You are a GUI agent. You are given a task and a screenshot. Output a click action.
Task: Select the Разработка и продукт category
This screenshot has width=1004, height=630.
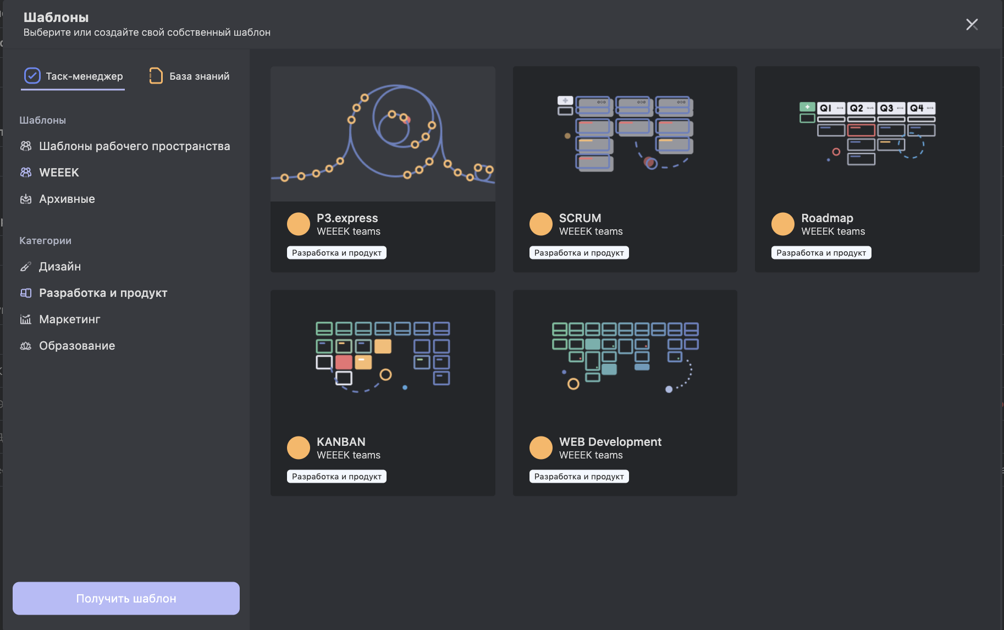click(103, 293)
